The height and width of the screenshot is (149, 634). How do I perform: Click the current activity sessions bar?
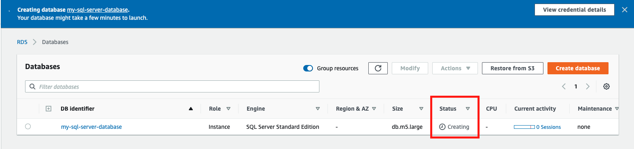[x=524, y=127]
